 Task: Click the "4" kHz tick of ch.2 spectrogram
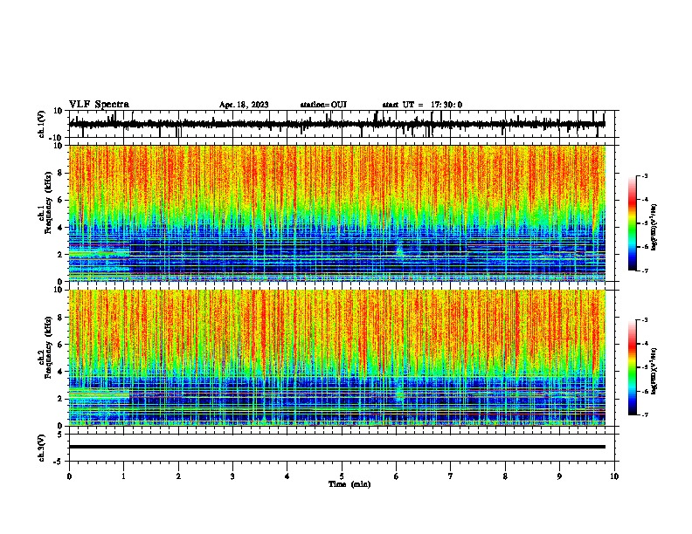tap(61, 372)
